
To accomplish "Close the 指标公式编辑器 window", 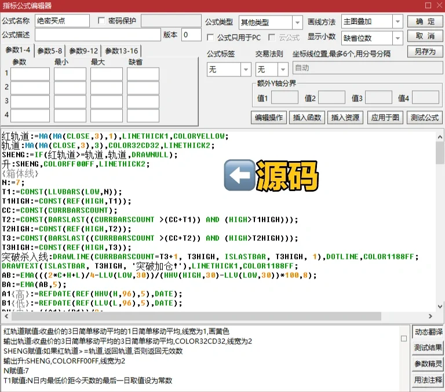I will (440, 5).
